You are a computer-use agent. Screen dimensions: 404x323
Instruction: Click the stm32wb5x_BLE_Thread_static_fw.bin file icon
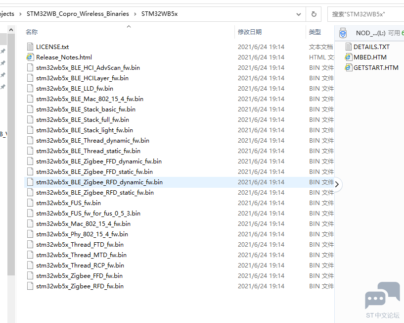(30, 151)
